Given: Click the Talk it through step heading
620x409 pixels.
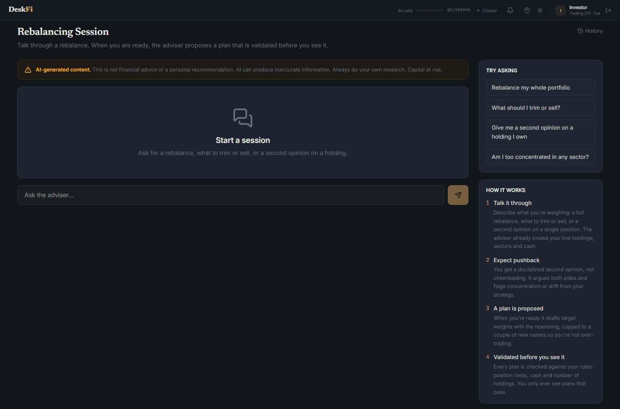Looking at the screenshot, I should (512, 203).
